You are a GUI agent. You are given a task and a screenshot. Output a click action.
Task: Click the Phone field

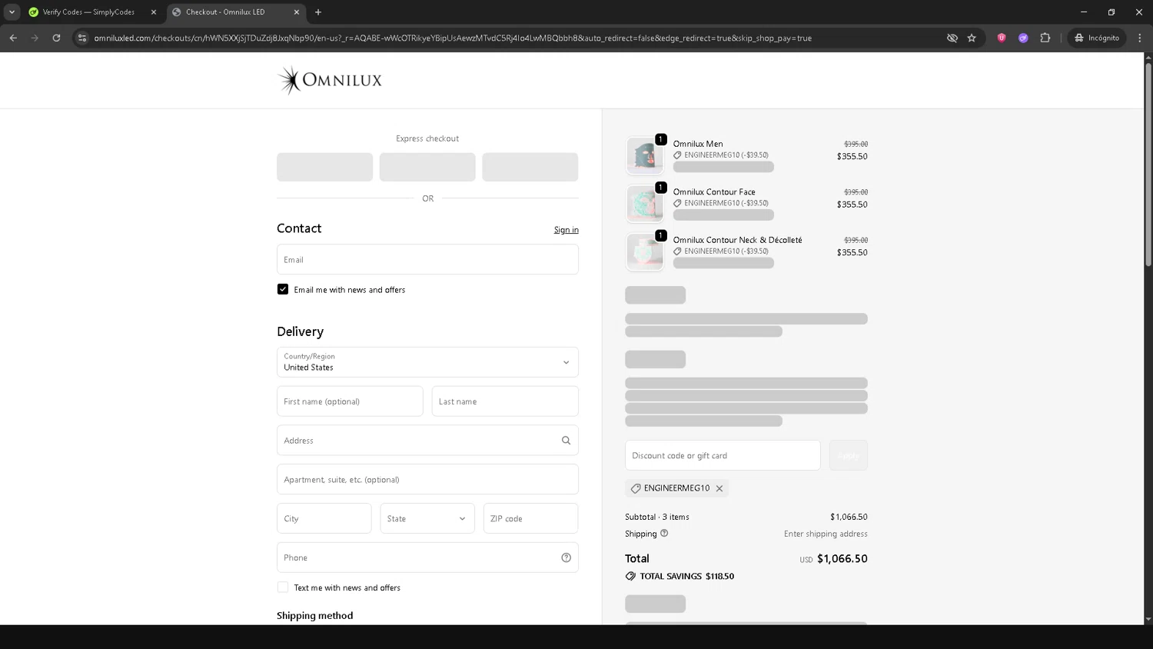tap(427, 557)
